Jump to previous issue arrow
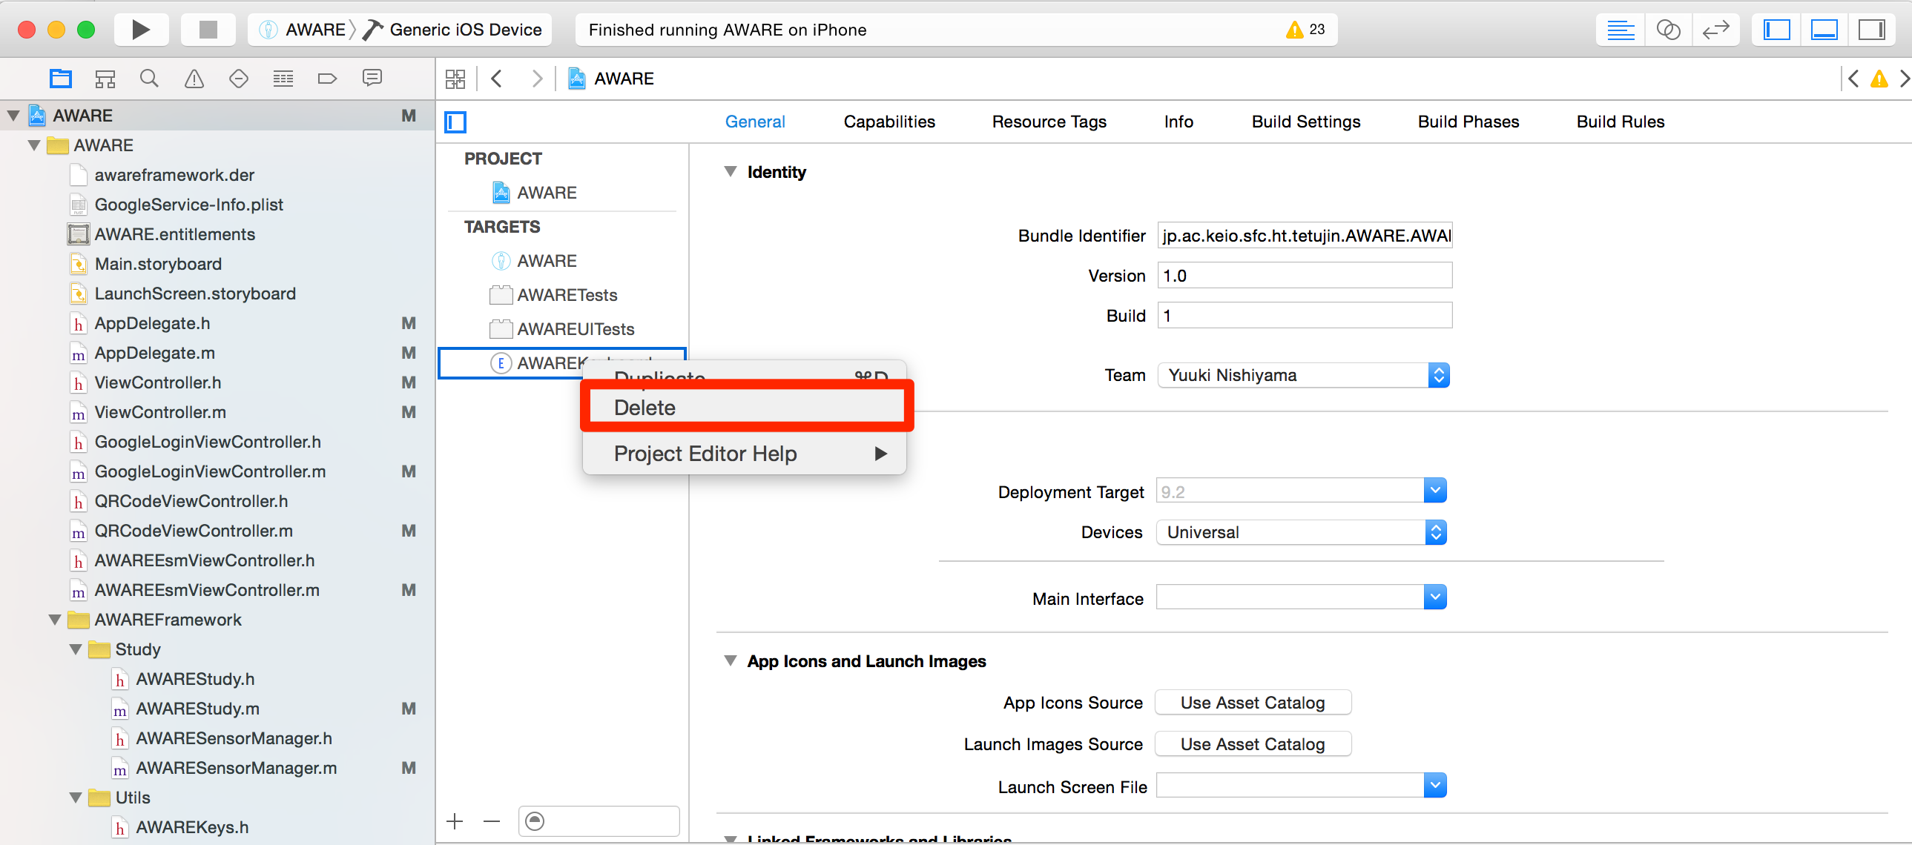1912x845 pixels. click(x=1853, y=79)
